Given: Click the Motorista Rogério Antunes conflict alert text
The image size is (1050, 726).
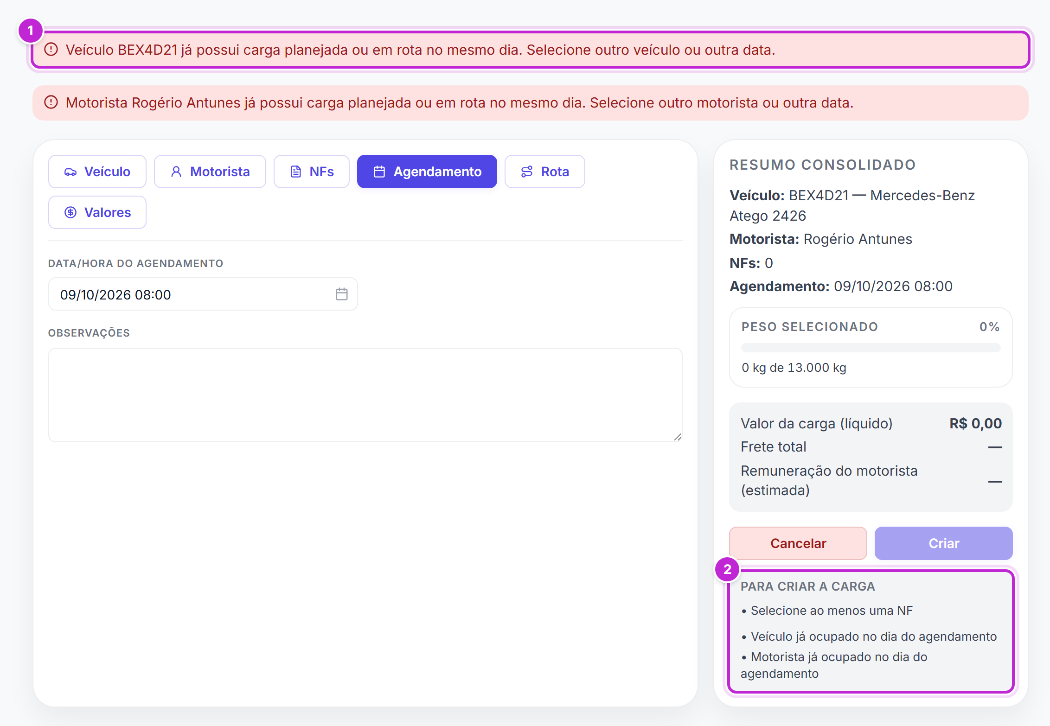Looking at the screenshot, I should click(460, 102).
